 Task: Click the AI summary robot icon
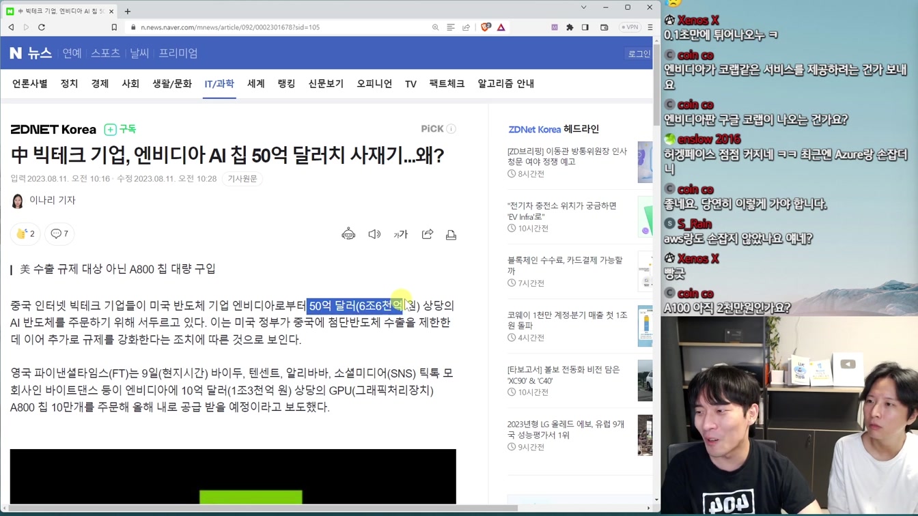tap(348, 234)
